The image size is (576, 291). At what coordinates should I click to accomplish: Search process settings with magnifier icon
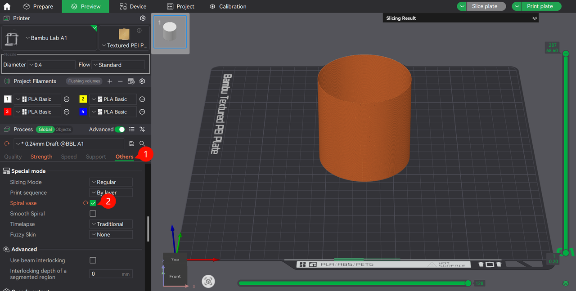click(142, 143)
